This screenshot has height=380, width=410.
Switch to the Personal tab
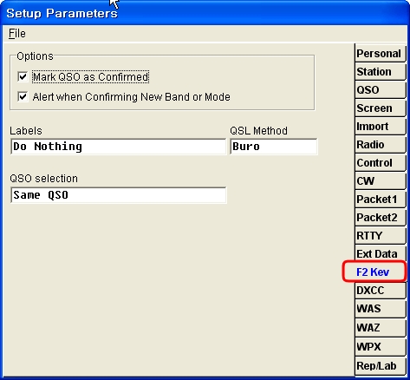point(381,53)
